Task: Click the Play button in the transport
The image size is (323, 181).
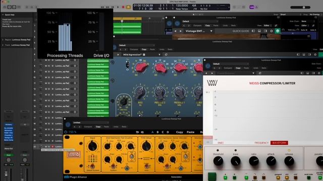Action: (118, 7)
